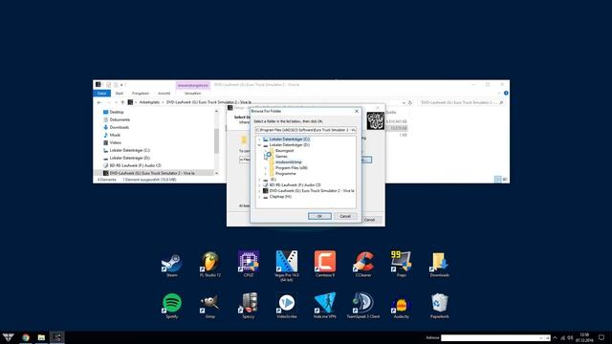The image size is (612, 344).
Task: Open the Datei tab in Explorer
Action: [102, 94]
